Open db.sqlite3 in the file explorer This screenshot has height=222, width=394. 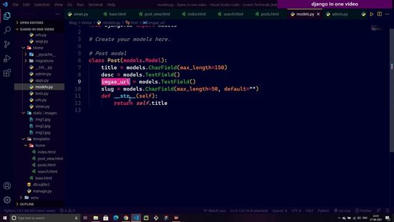coord(41,184)
